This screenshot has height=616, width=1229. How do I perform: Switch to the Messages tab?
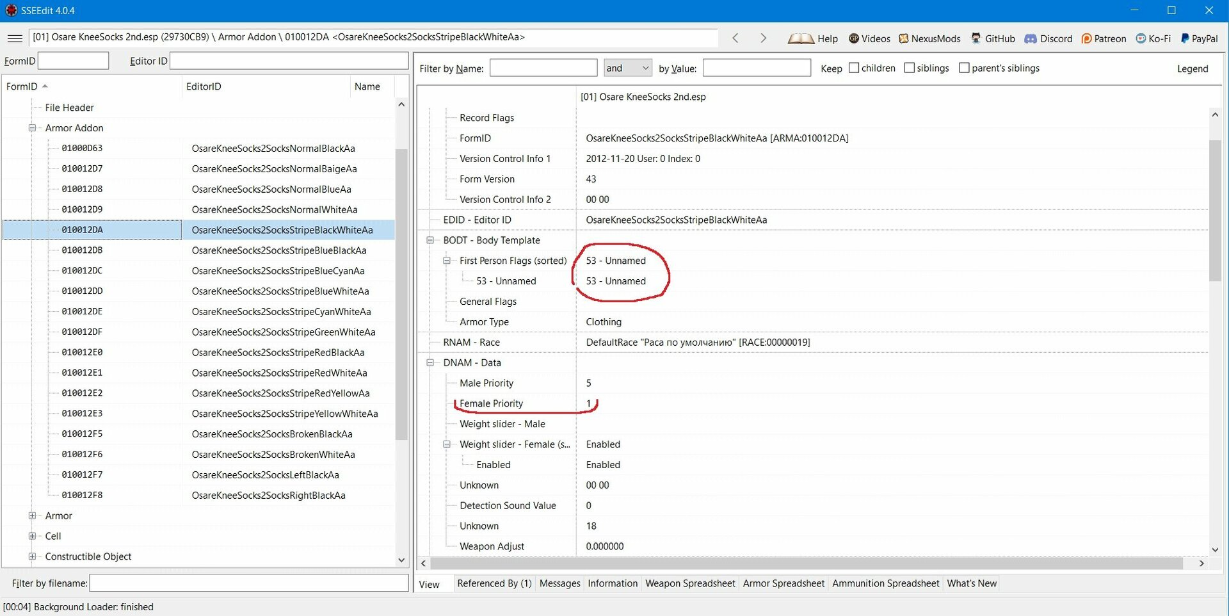pos(559,583)
